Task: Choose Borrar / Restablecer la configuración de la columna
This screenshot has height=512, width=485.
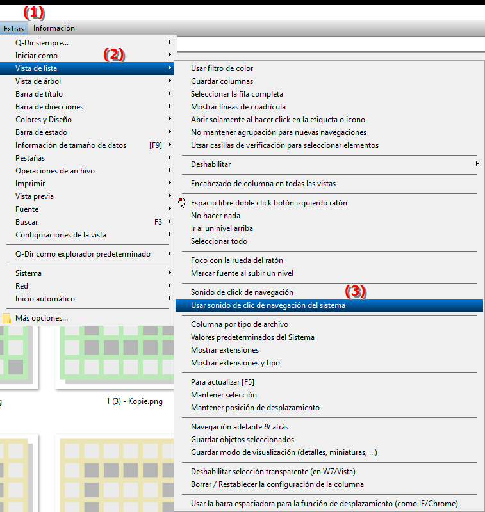Action: pos(277,484)
